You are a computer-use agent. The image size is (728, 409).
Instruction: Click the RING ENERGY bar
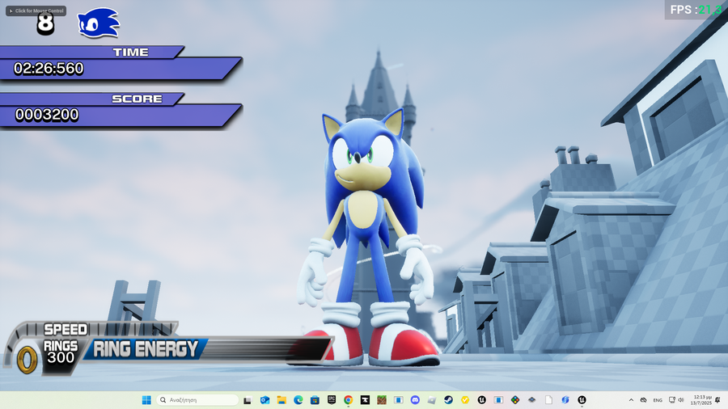(x=209, y=348)
